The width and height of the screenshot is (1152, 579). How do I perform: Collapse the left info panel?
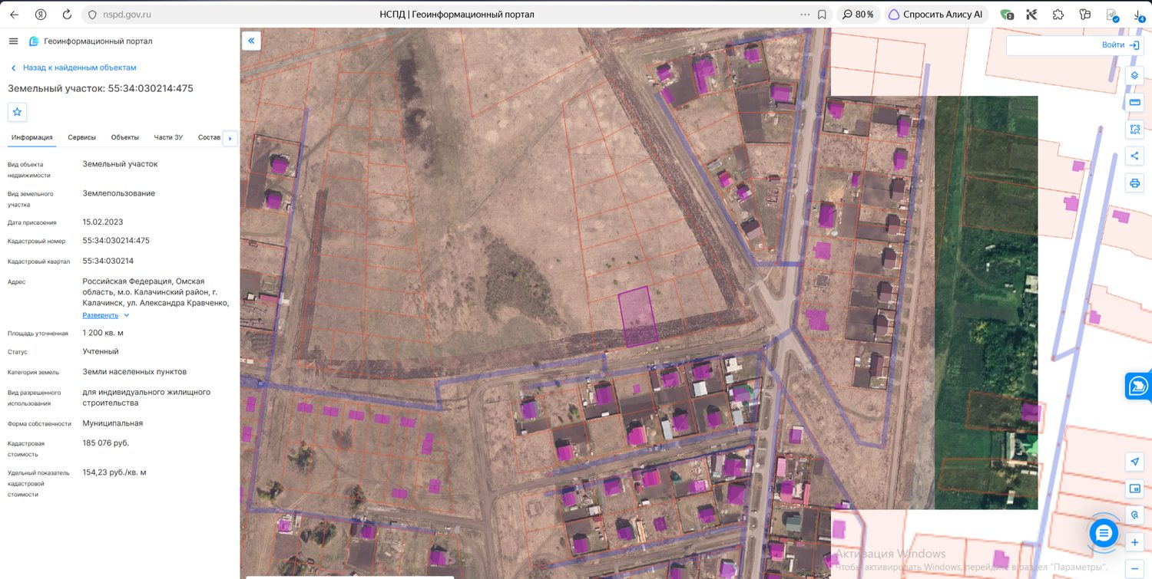[251, 41]
